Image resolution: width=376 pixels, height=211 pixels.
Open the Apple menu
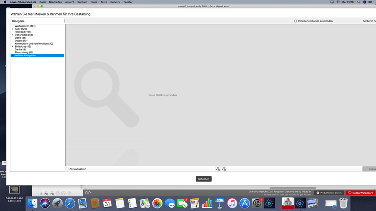pyautogui.click(x=5, y=2)
